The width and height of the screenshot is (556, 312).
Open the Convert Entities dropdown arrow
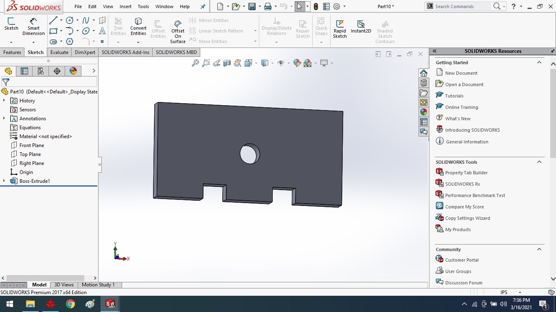tap(138, 42)
